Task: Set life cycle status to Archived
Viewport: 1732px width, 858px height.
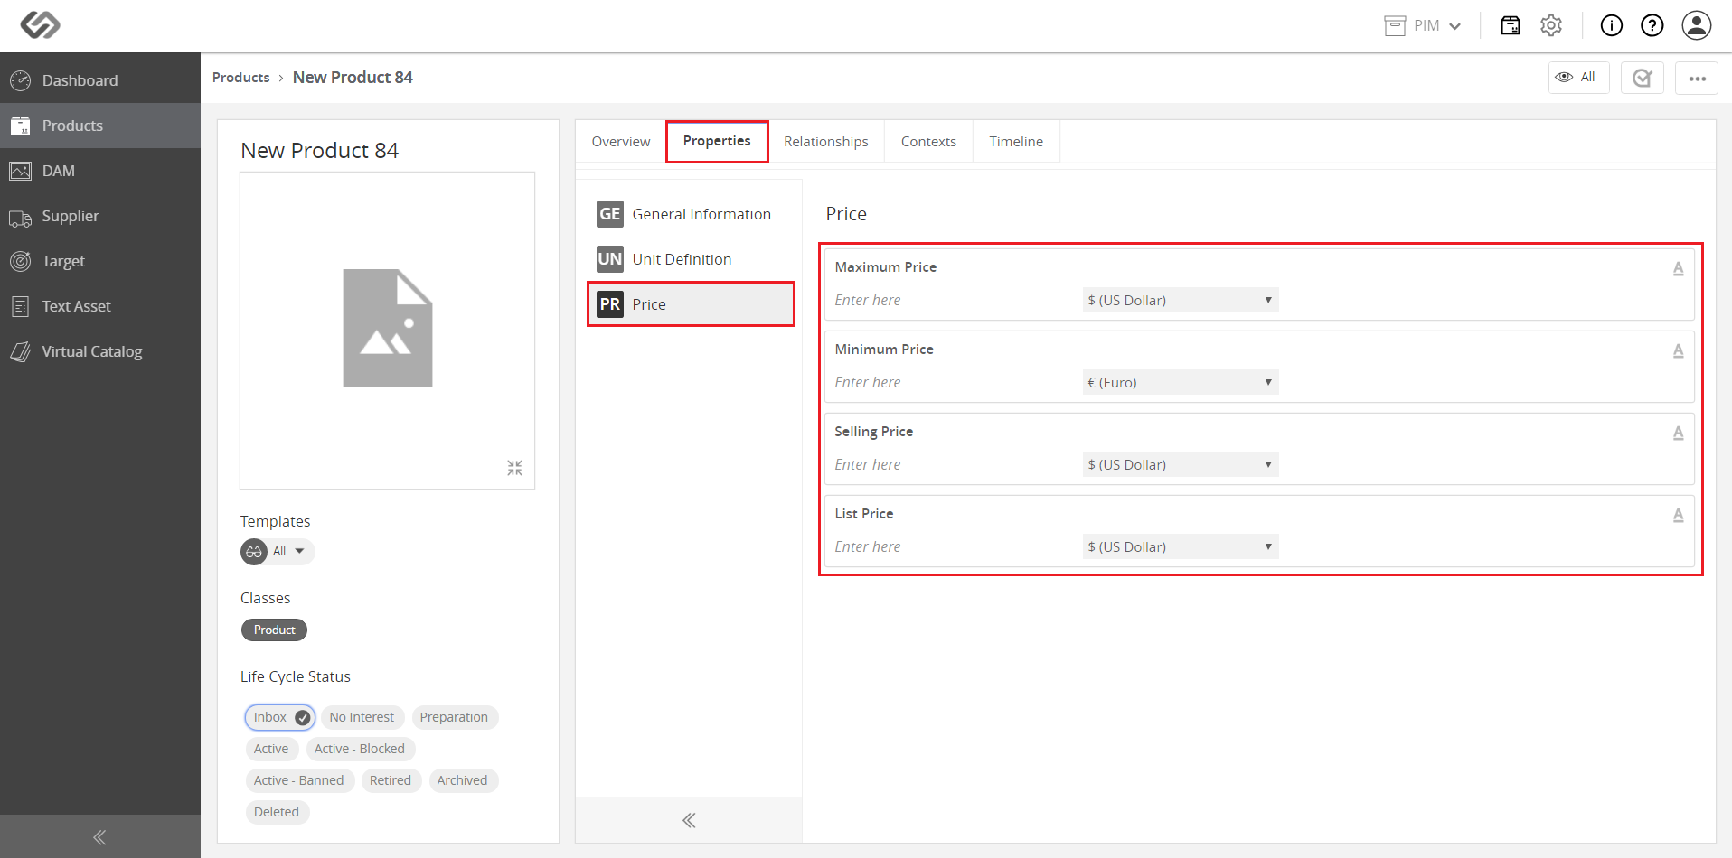Action: (462, 780)
